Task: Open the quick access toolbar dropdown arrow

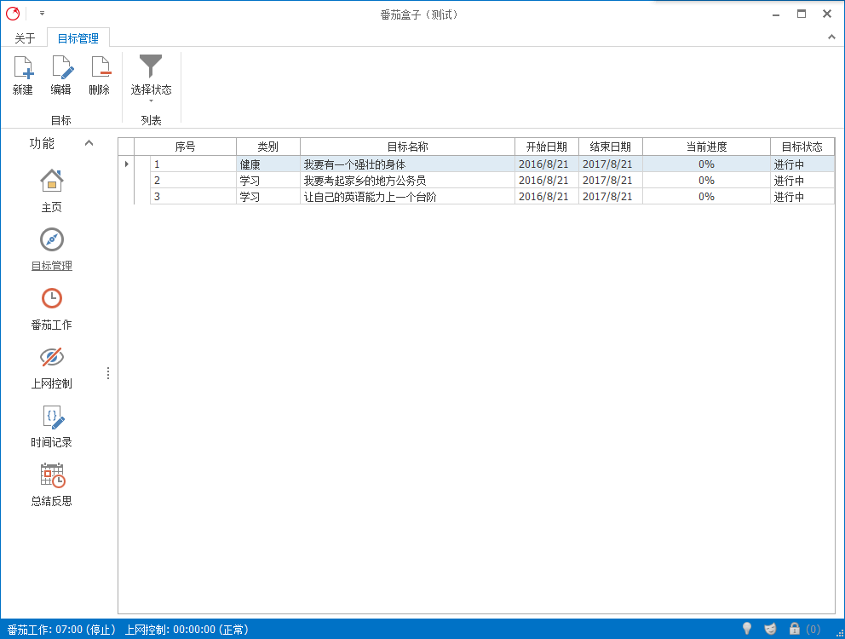Action: [42, 14]
